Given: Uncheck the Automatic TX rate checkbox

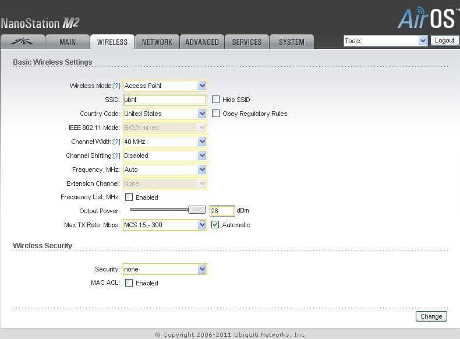Looking at the screenshot, I should coord(215,224).
